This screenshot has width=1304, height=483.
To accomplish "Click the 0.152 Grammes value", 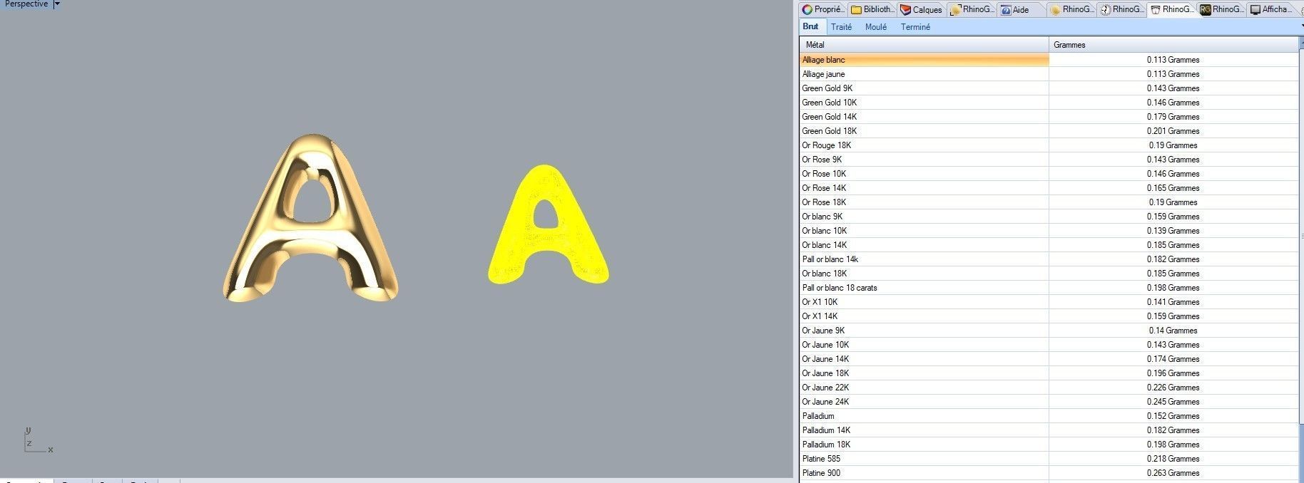I will click(1173, 416).
